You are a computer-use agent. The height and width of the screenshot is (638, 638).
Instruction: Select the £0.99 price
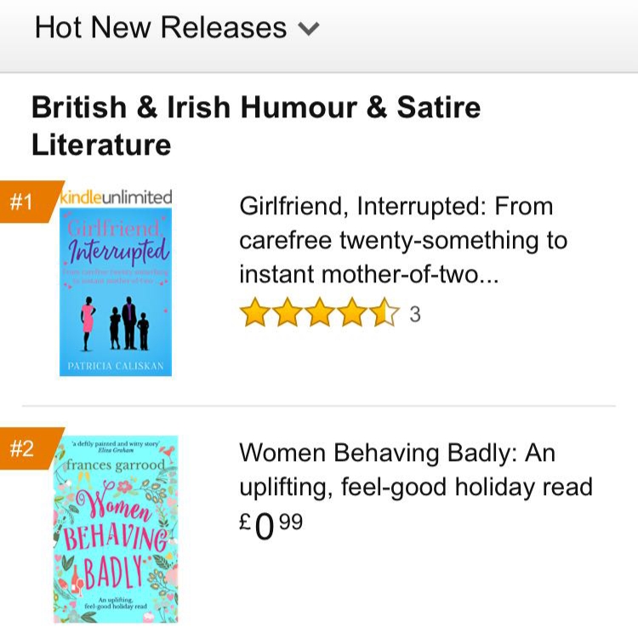click(271, 525)
